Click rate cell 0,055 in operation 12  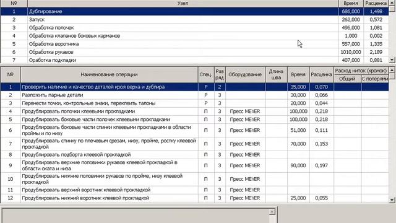pos(322,198)
